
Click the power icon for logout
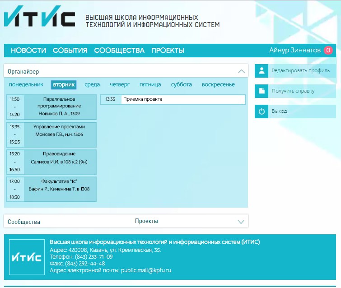(262, 111)
